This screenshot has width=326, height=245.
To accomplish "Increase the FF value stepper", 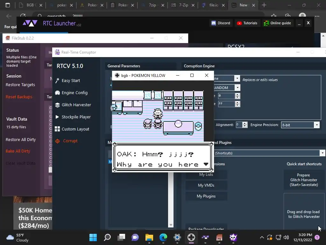I will (x=237, y=102).
